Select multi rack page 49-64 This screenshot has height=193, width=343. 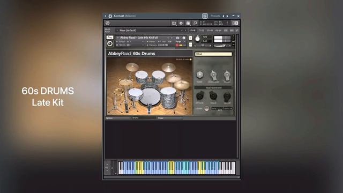click(218, 31)
